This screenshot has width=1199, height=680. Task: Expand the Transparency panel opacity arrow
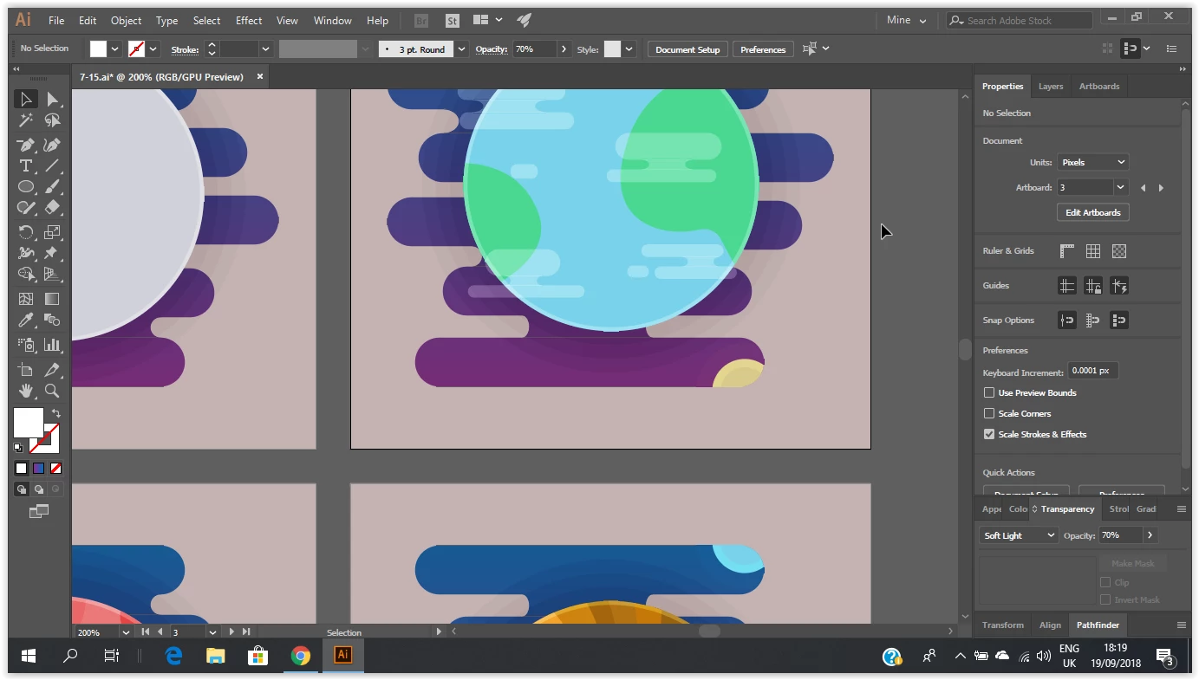(x=1150, y=535)
